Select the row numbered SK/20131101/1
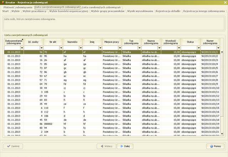Screen dimensions: 228x157 click(112, 52)
